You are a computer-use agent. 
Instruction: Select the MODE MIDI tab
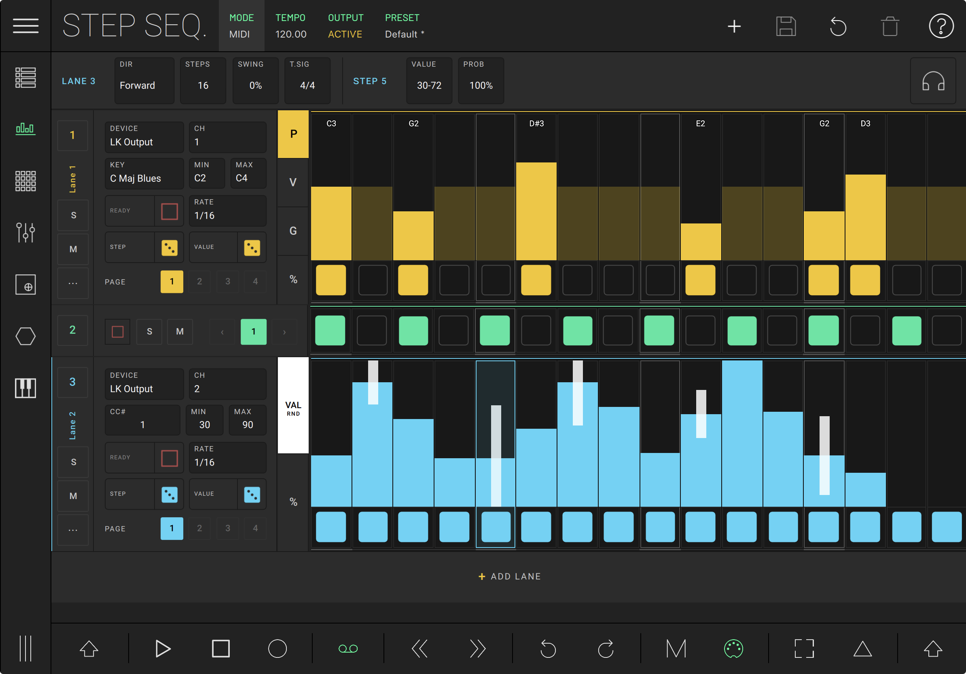click(241, 25)
